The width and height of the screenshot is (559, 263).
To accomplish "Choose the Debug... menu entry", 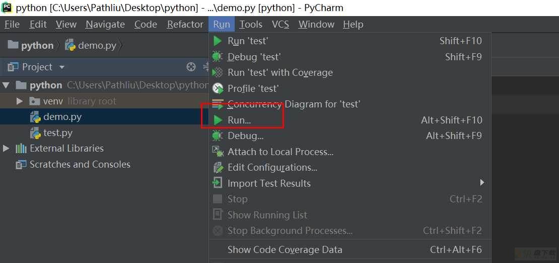I will pos(350,136).
